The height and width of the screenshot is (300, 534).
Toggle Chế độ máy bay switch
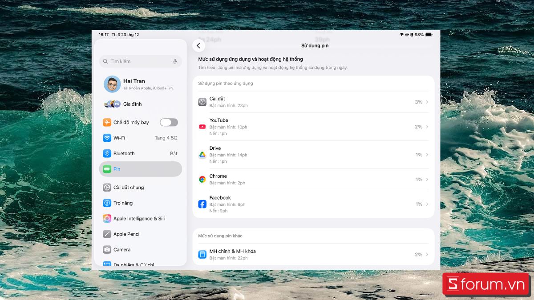[169, 122]
